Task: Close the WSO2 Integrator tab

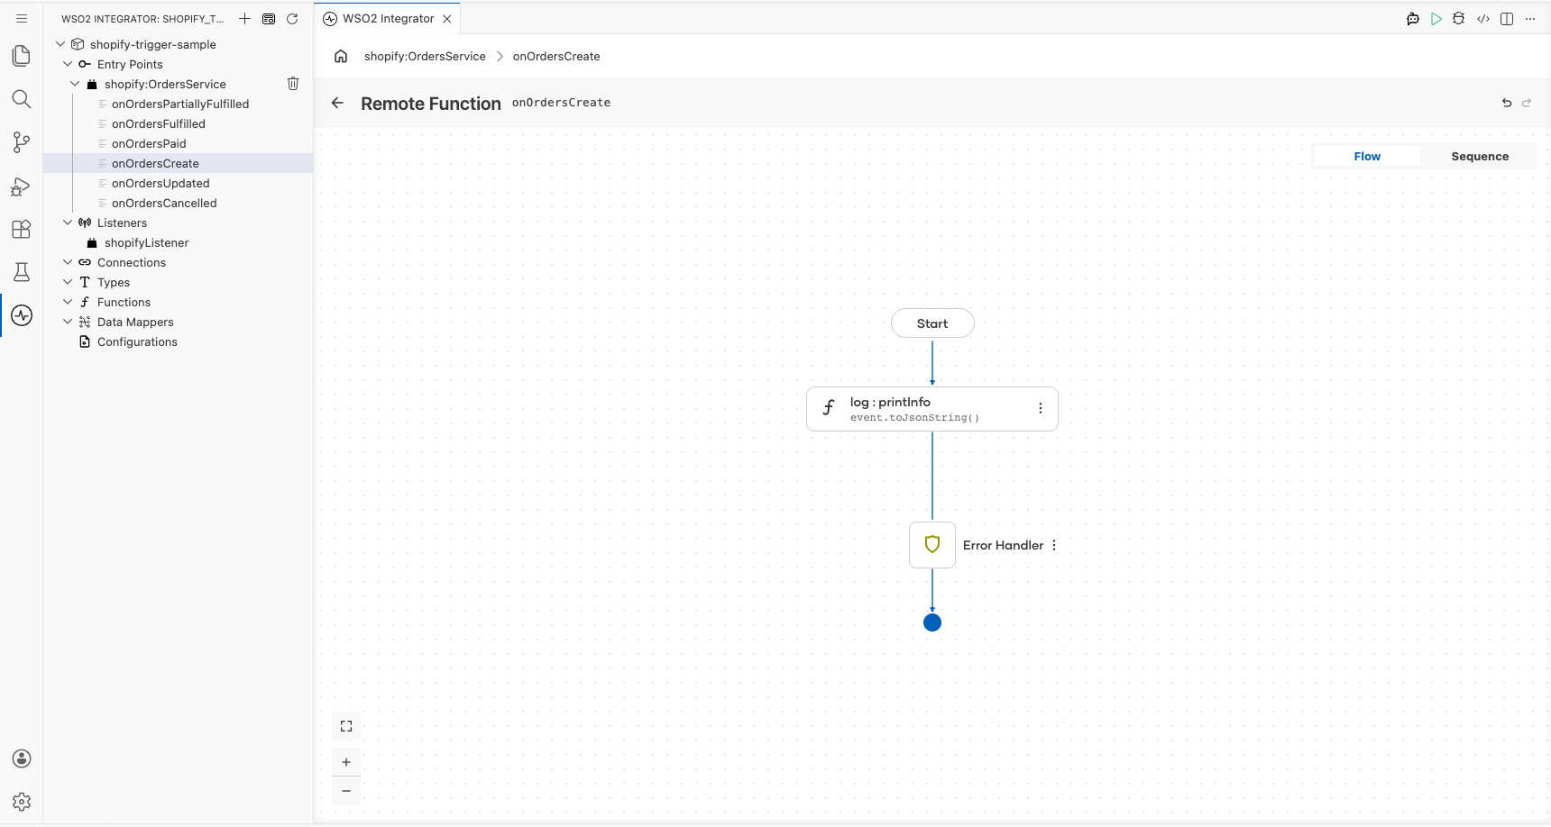Action: pyautogui.click(x=447, y=19)
